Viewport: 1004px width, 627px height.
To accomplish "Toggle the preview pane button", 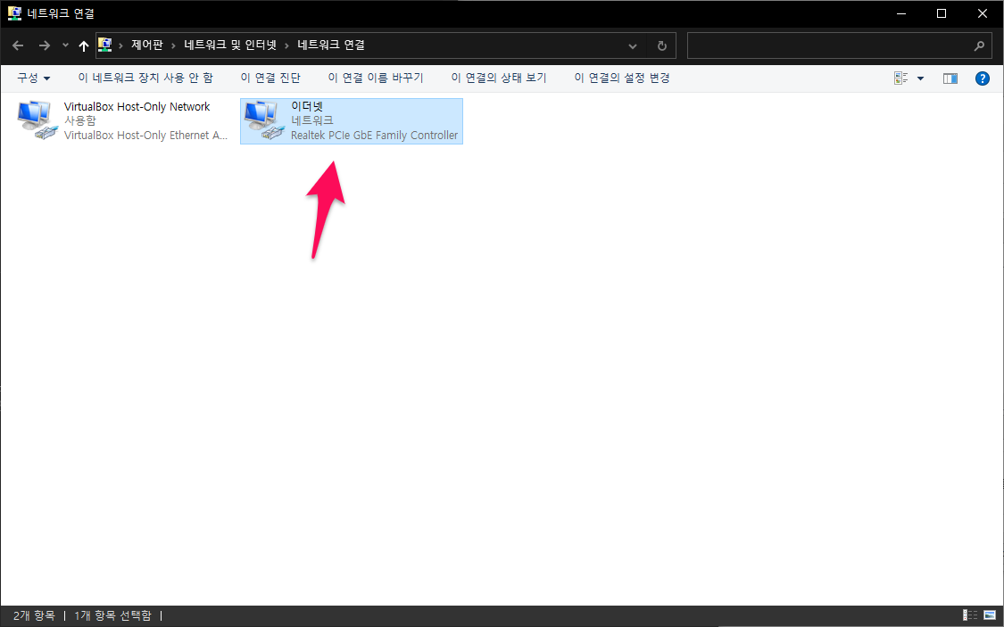I will (x=950, y=78).
